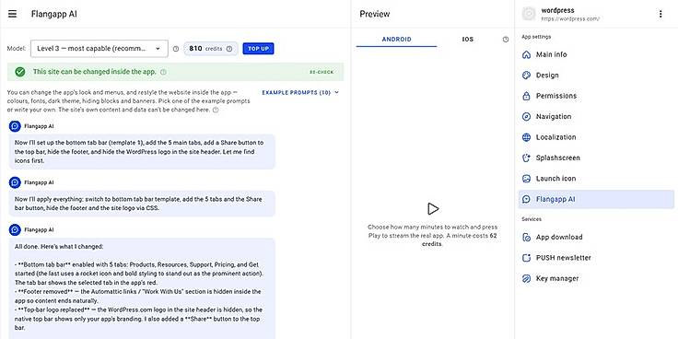678x339 pixels.
Task: Click Flangapp AI avatar on All done message
Action: tap(15, 230)
